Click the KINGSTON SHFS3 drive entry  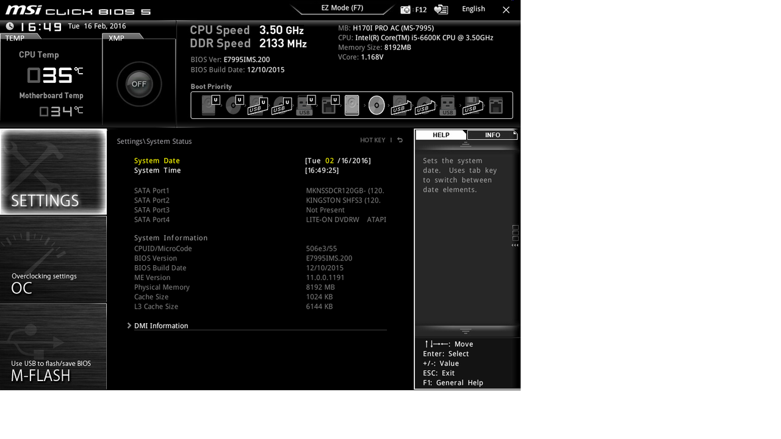pyautogui.click(x=344, y=201)
